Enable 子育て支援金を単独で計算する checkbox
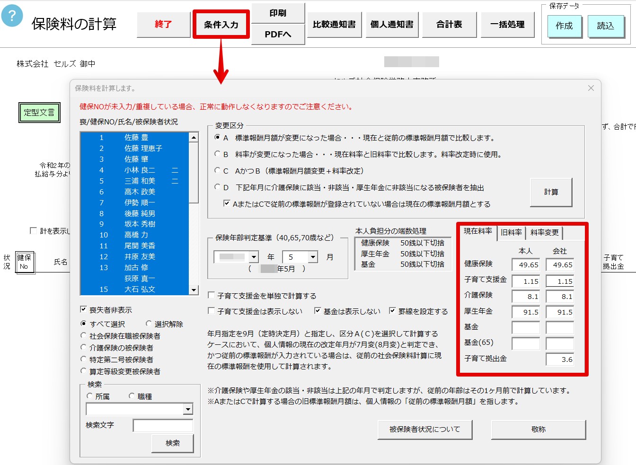Image resolution: width=636 pixels, height=465 pixels. [212, 295]
